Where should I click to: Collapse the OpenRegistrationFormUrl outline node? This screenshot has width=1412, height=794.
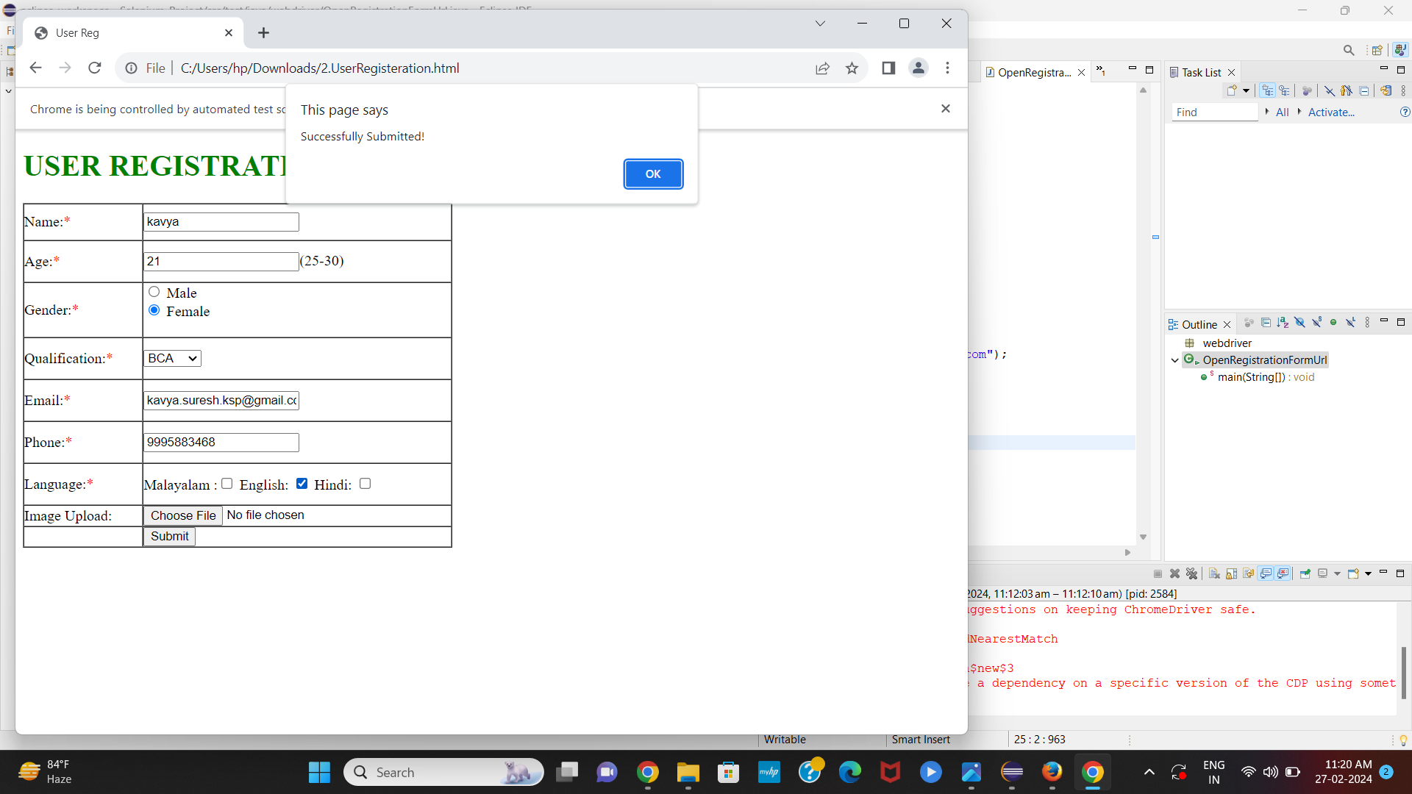coord(1174,360)
